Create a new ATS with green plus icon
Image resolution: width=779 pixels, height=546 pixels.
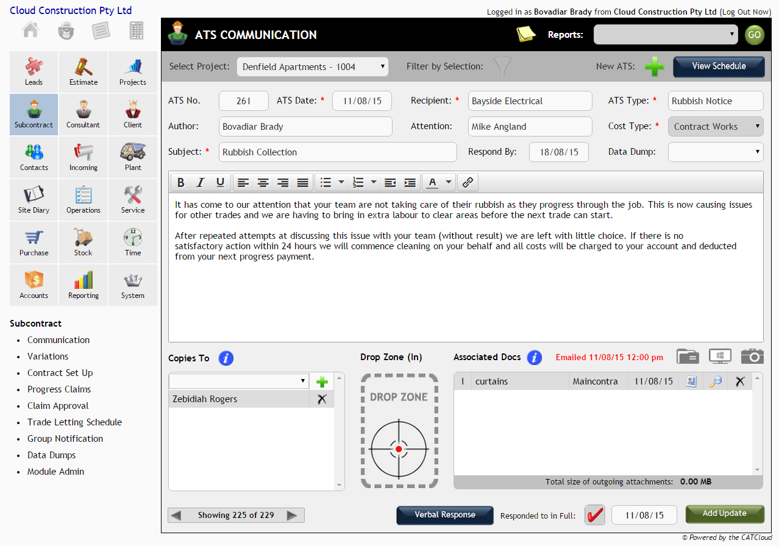click(654, 67)
